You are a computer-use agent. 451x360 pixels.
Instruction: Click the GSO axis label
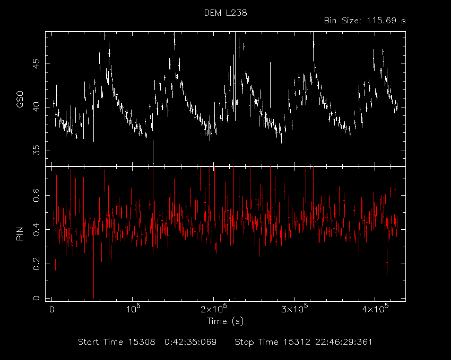pos(20,99)
